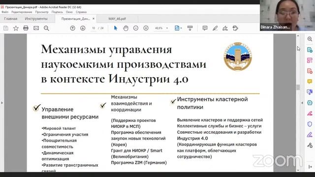Open the Export PDF tool in right pane
Image resolution: width=315 pixels, height=177 pixels.
[310, 50]
